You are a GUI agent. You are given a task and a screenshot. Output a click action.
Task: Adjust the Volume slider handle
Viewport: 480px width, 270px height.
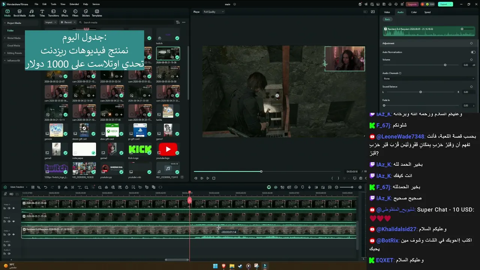pyautogui.click(x=445, y=65)
